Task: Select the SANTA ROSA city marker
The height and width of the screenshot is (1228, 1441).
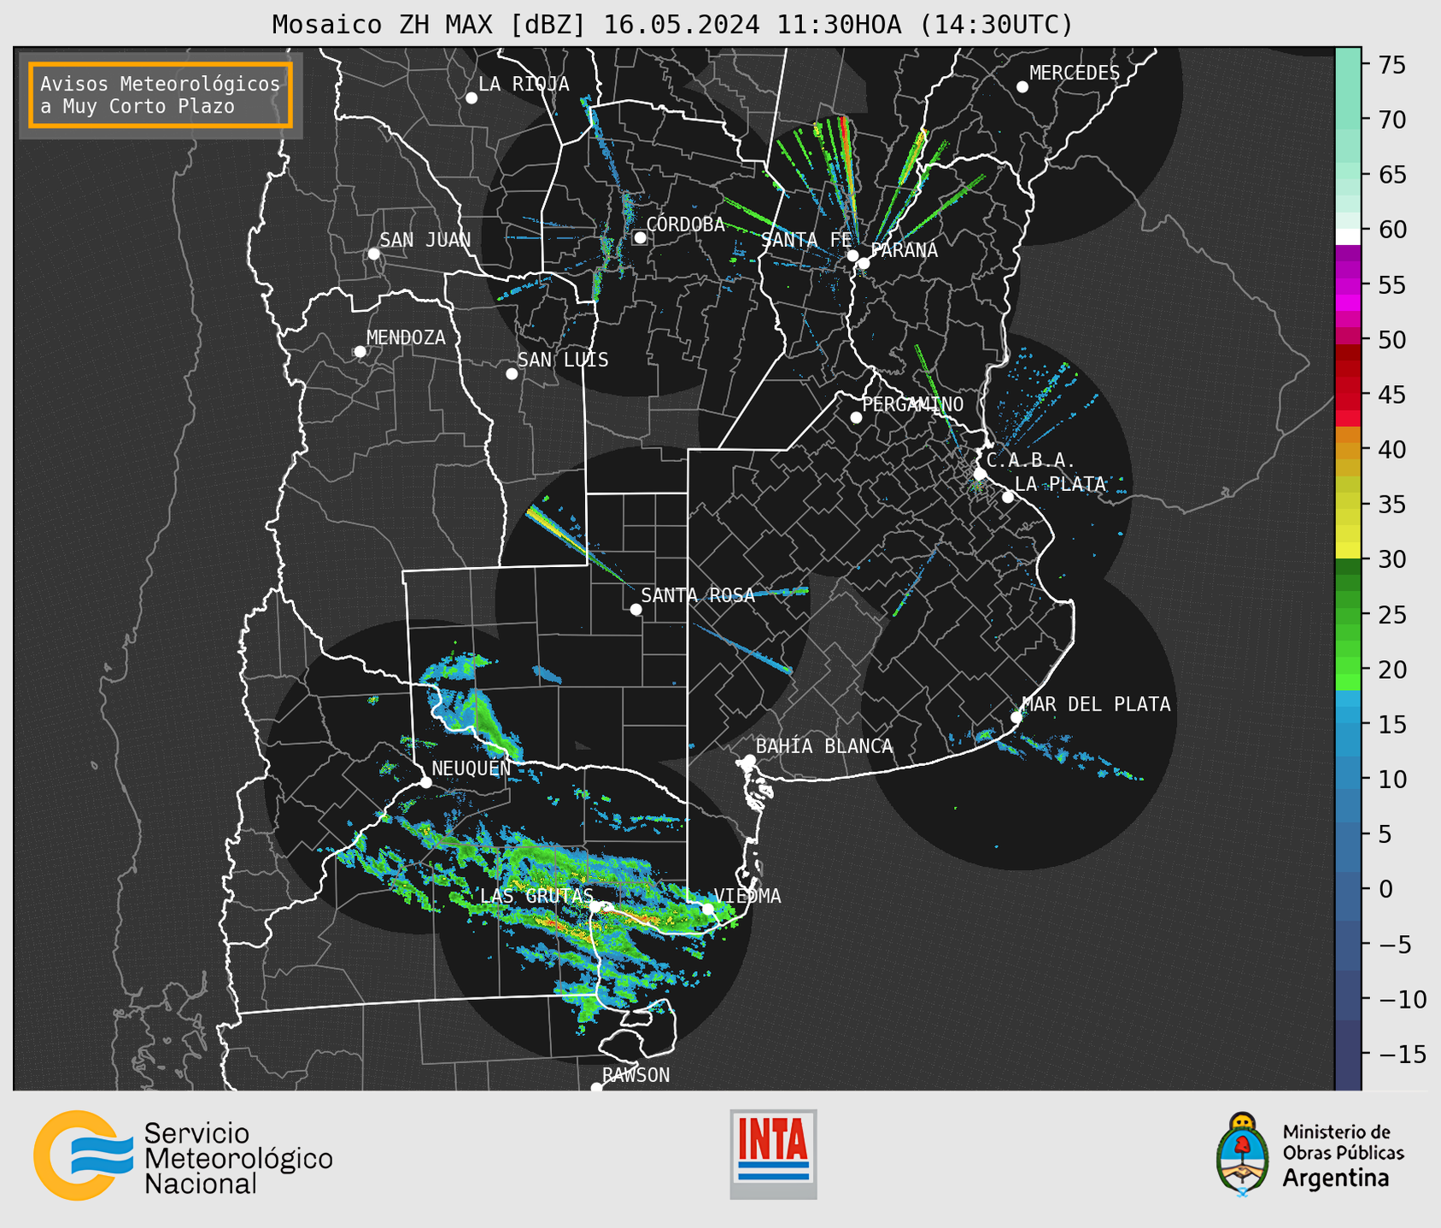Action: tap(636, 609)
